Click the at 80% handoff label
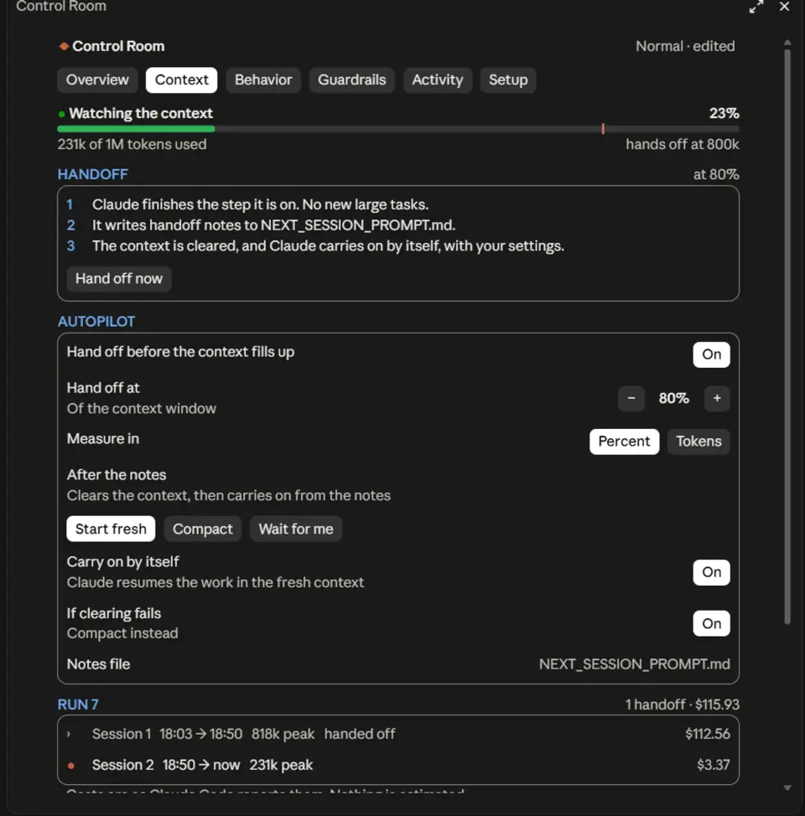Screen dimensions: 805x816 pos(716,174)
